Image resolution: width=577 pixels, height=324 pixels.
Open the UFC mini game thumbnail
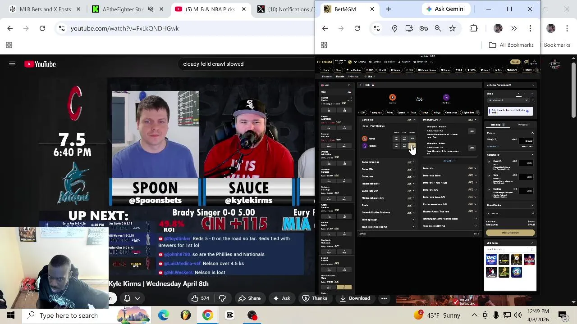click(491, 260)
